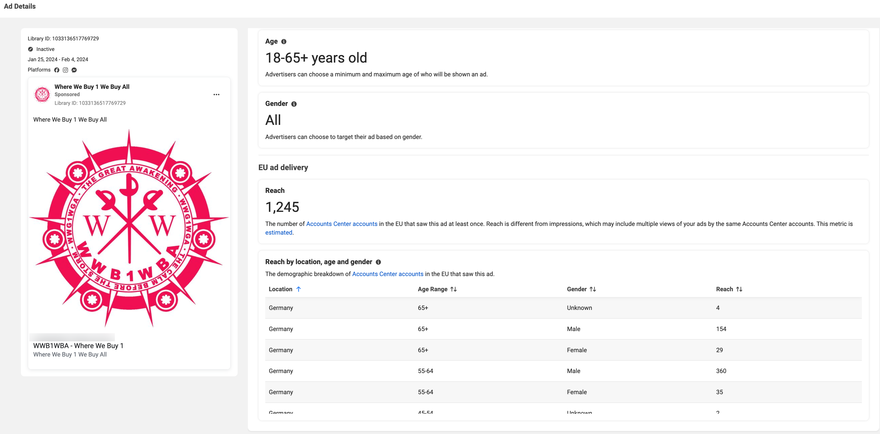
Task: Click the advertiser's round profile logo
Action: (42, 95)
